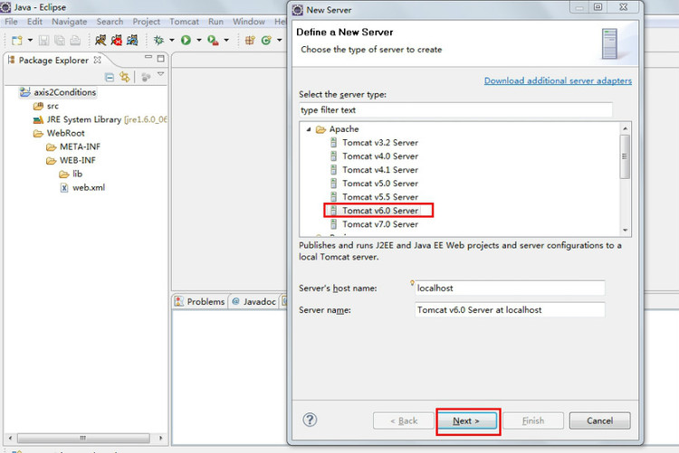Maximize the Package Explorer view
The image size is (679, 453).
point(160,58)
